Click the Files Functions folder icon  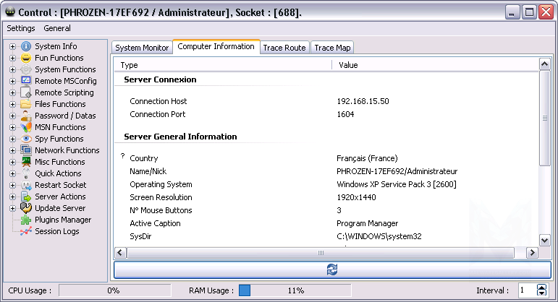click(27, 104)
